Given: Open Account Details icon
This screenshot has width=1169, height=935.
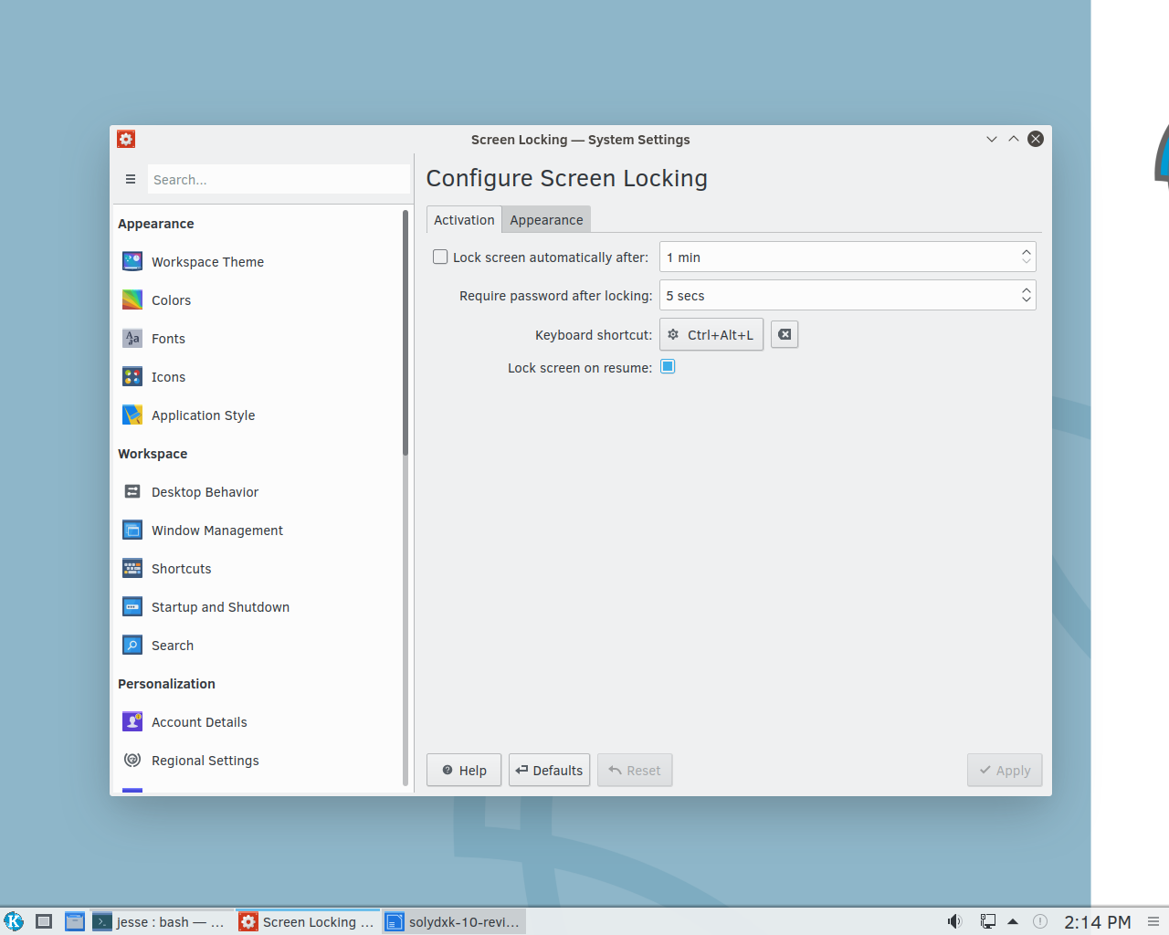Looking at the screenshot, I should pos(132,722).
